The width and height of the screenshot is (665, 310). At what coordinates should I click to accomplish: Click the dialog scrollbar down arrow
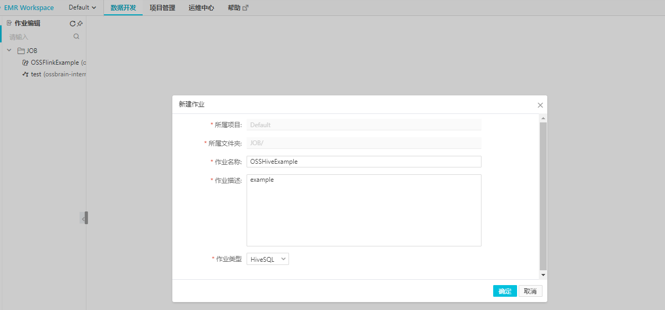pyautogui.click(x=542, y=275)
